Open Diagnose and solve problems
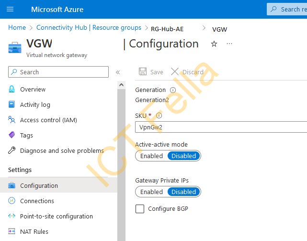The height and width of the screenshot is (241, 307). [x=62, y=150]
